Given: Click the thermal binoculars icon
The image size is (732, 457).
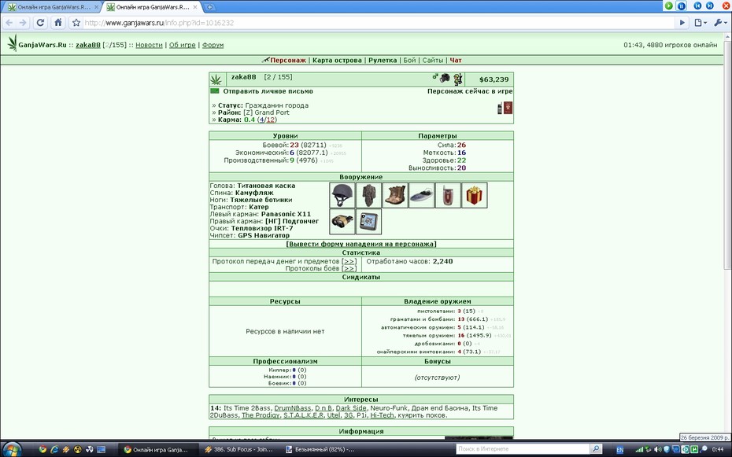Looking at the screenshot, I should click(x=342, y=221).
